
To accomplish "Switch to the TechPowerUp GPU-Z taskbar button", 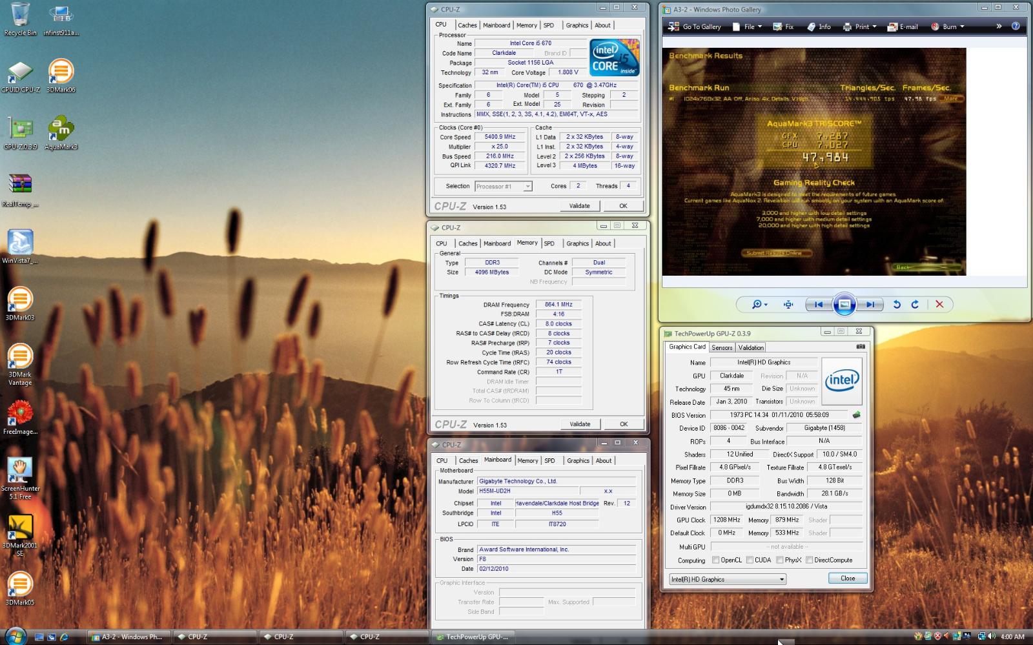I will (473, 637).
